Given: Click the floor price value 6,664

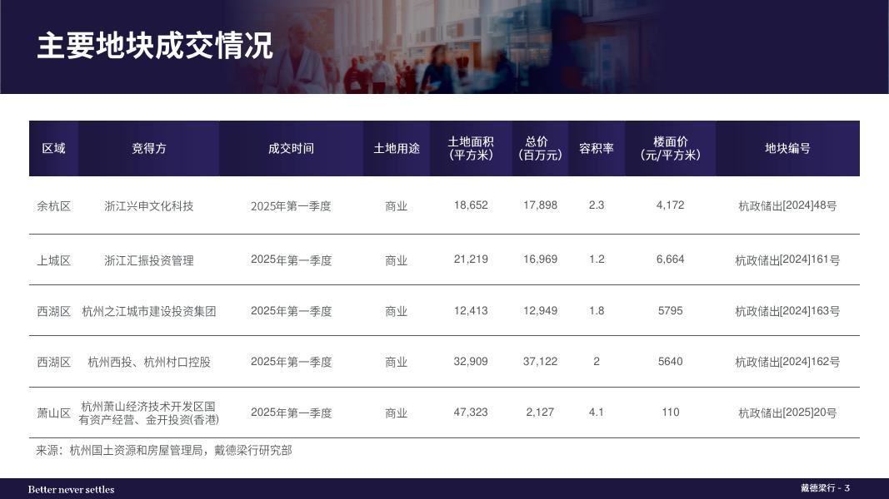Looking at the screenshot, I should (670, 259).
